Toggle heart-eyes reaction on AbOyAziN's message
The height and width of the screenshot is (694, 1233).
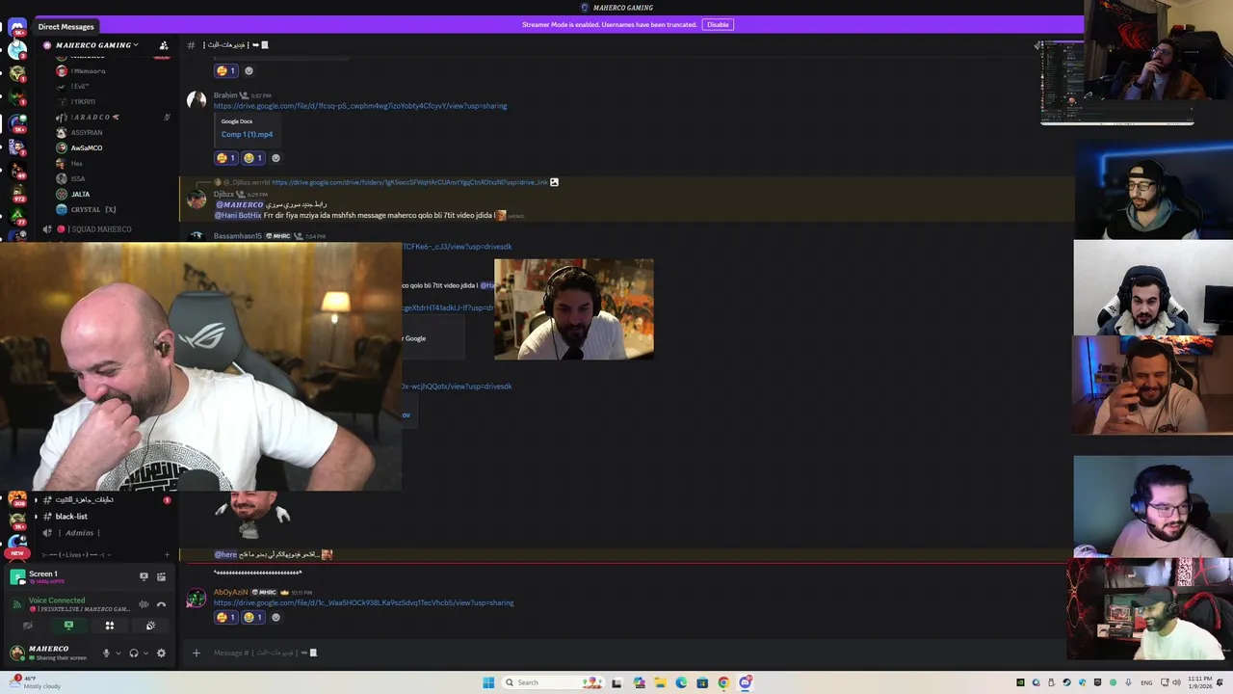click(226, 617)
